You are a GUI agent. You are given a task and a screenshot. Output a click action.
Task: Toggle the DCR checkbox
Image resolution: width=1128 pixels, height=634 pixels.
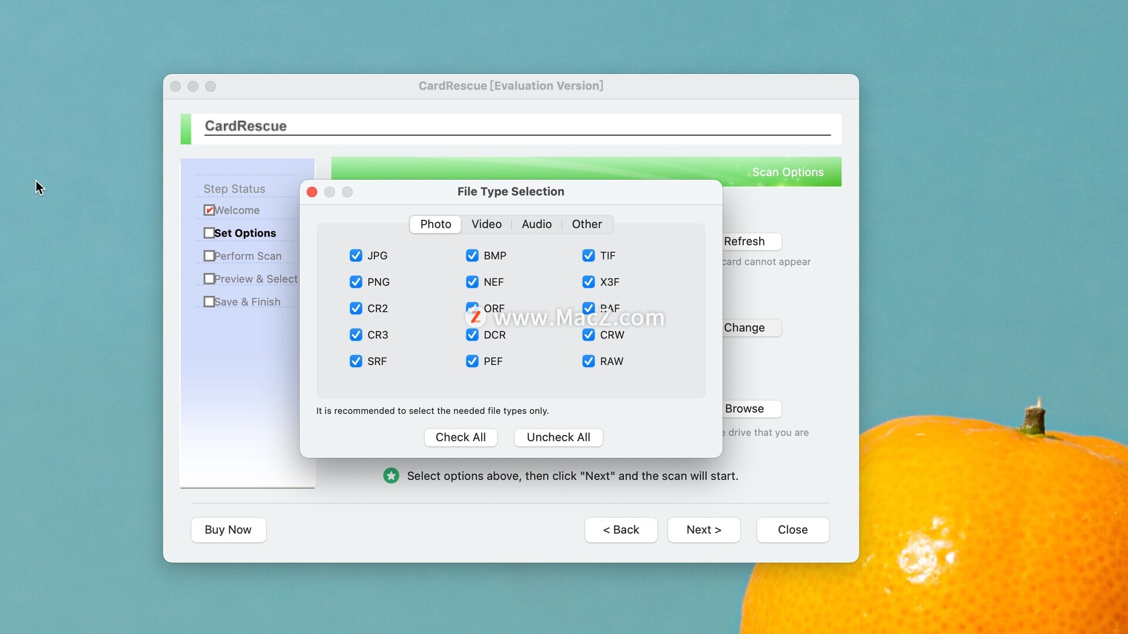[x=472, y=335]
